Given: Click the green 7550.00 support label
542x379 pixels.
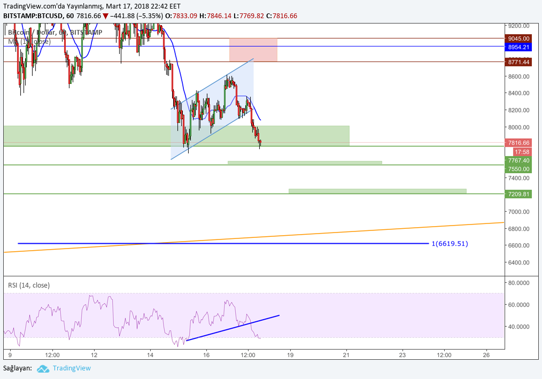Looking at the screenshot, I should pos(518,169).
